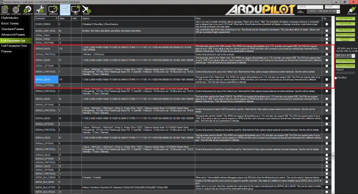Toggle Fav checkbox for SCHED_DEBUG row

[327, 24]
